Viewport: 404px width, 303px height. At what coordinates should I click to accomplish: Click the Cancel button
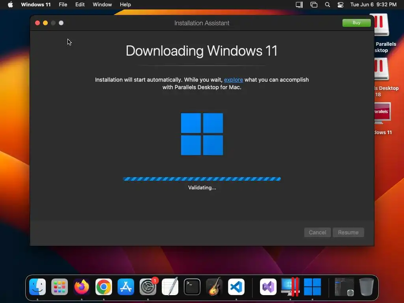(318, 232)
